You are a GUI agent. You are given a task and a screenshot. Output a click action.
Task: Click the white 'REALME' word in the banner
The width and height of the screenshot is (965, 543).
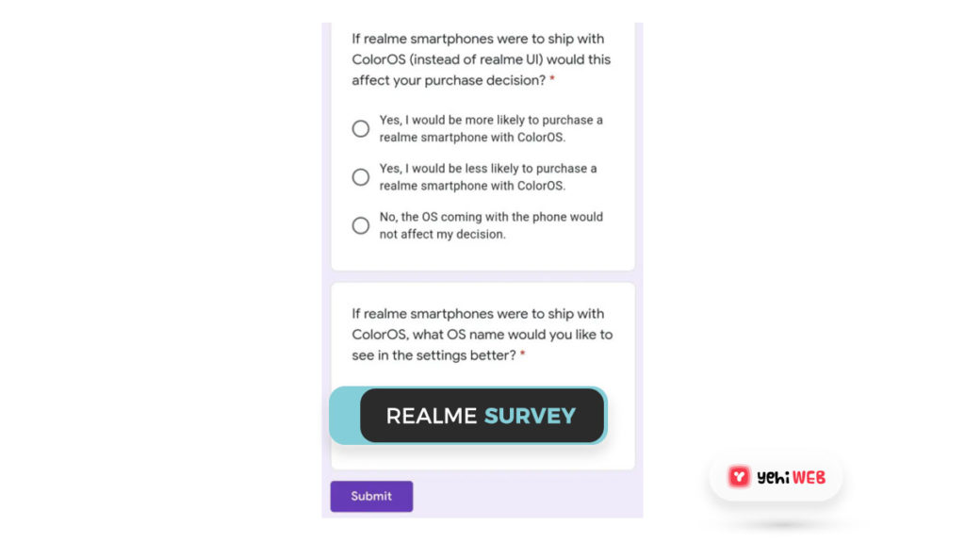point(431,417)
